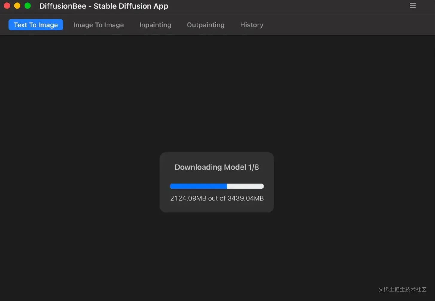This screenshot has width=435, height=301.
Task: Maximize the window with the green button
Action: [27, 6]
